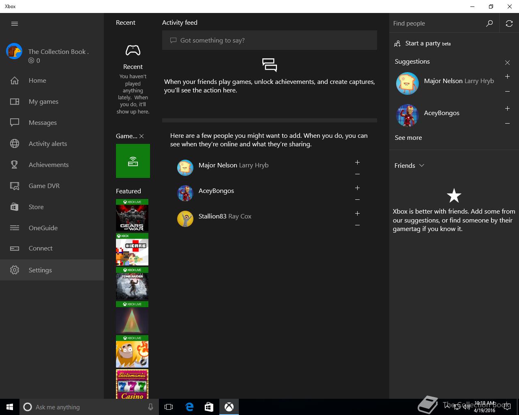Open Stallion83 Ray Cox profile
Screen dimensions: 519x415
click(x=225, y=216)
